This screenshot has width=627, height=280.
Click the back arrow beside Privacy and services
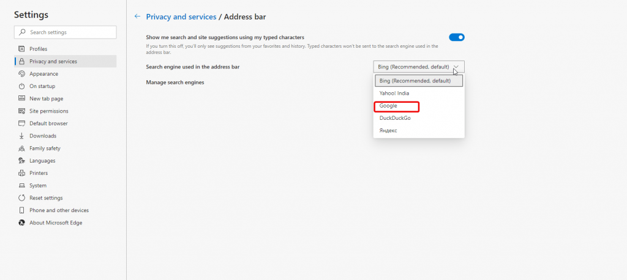coord(138,17)
